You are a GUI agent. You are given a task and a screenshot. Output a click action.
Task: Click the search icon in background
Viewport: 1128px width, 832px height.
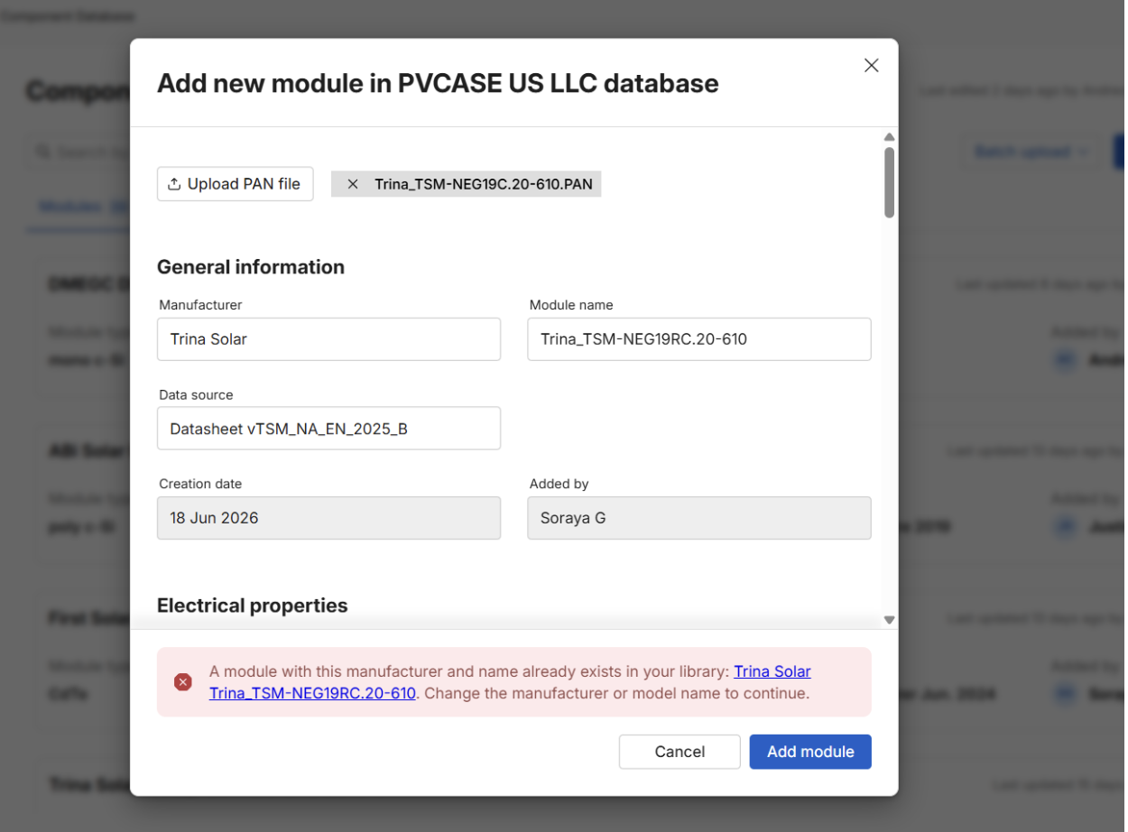tap(43, 152)
